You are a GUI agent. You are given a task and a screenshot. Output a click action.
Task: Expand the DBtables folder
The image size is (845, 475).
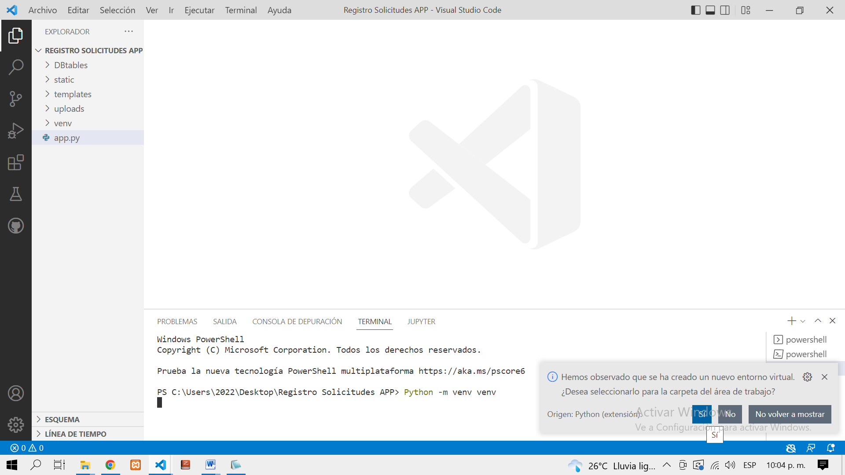point(70,65)
